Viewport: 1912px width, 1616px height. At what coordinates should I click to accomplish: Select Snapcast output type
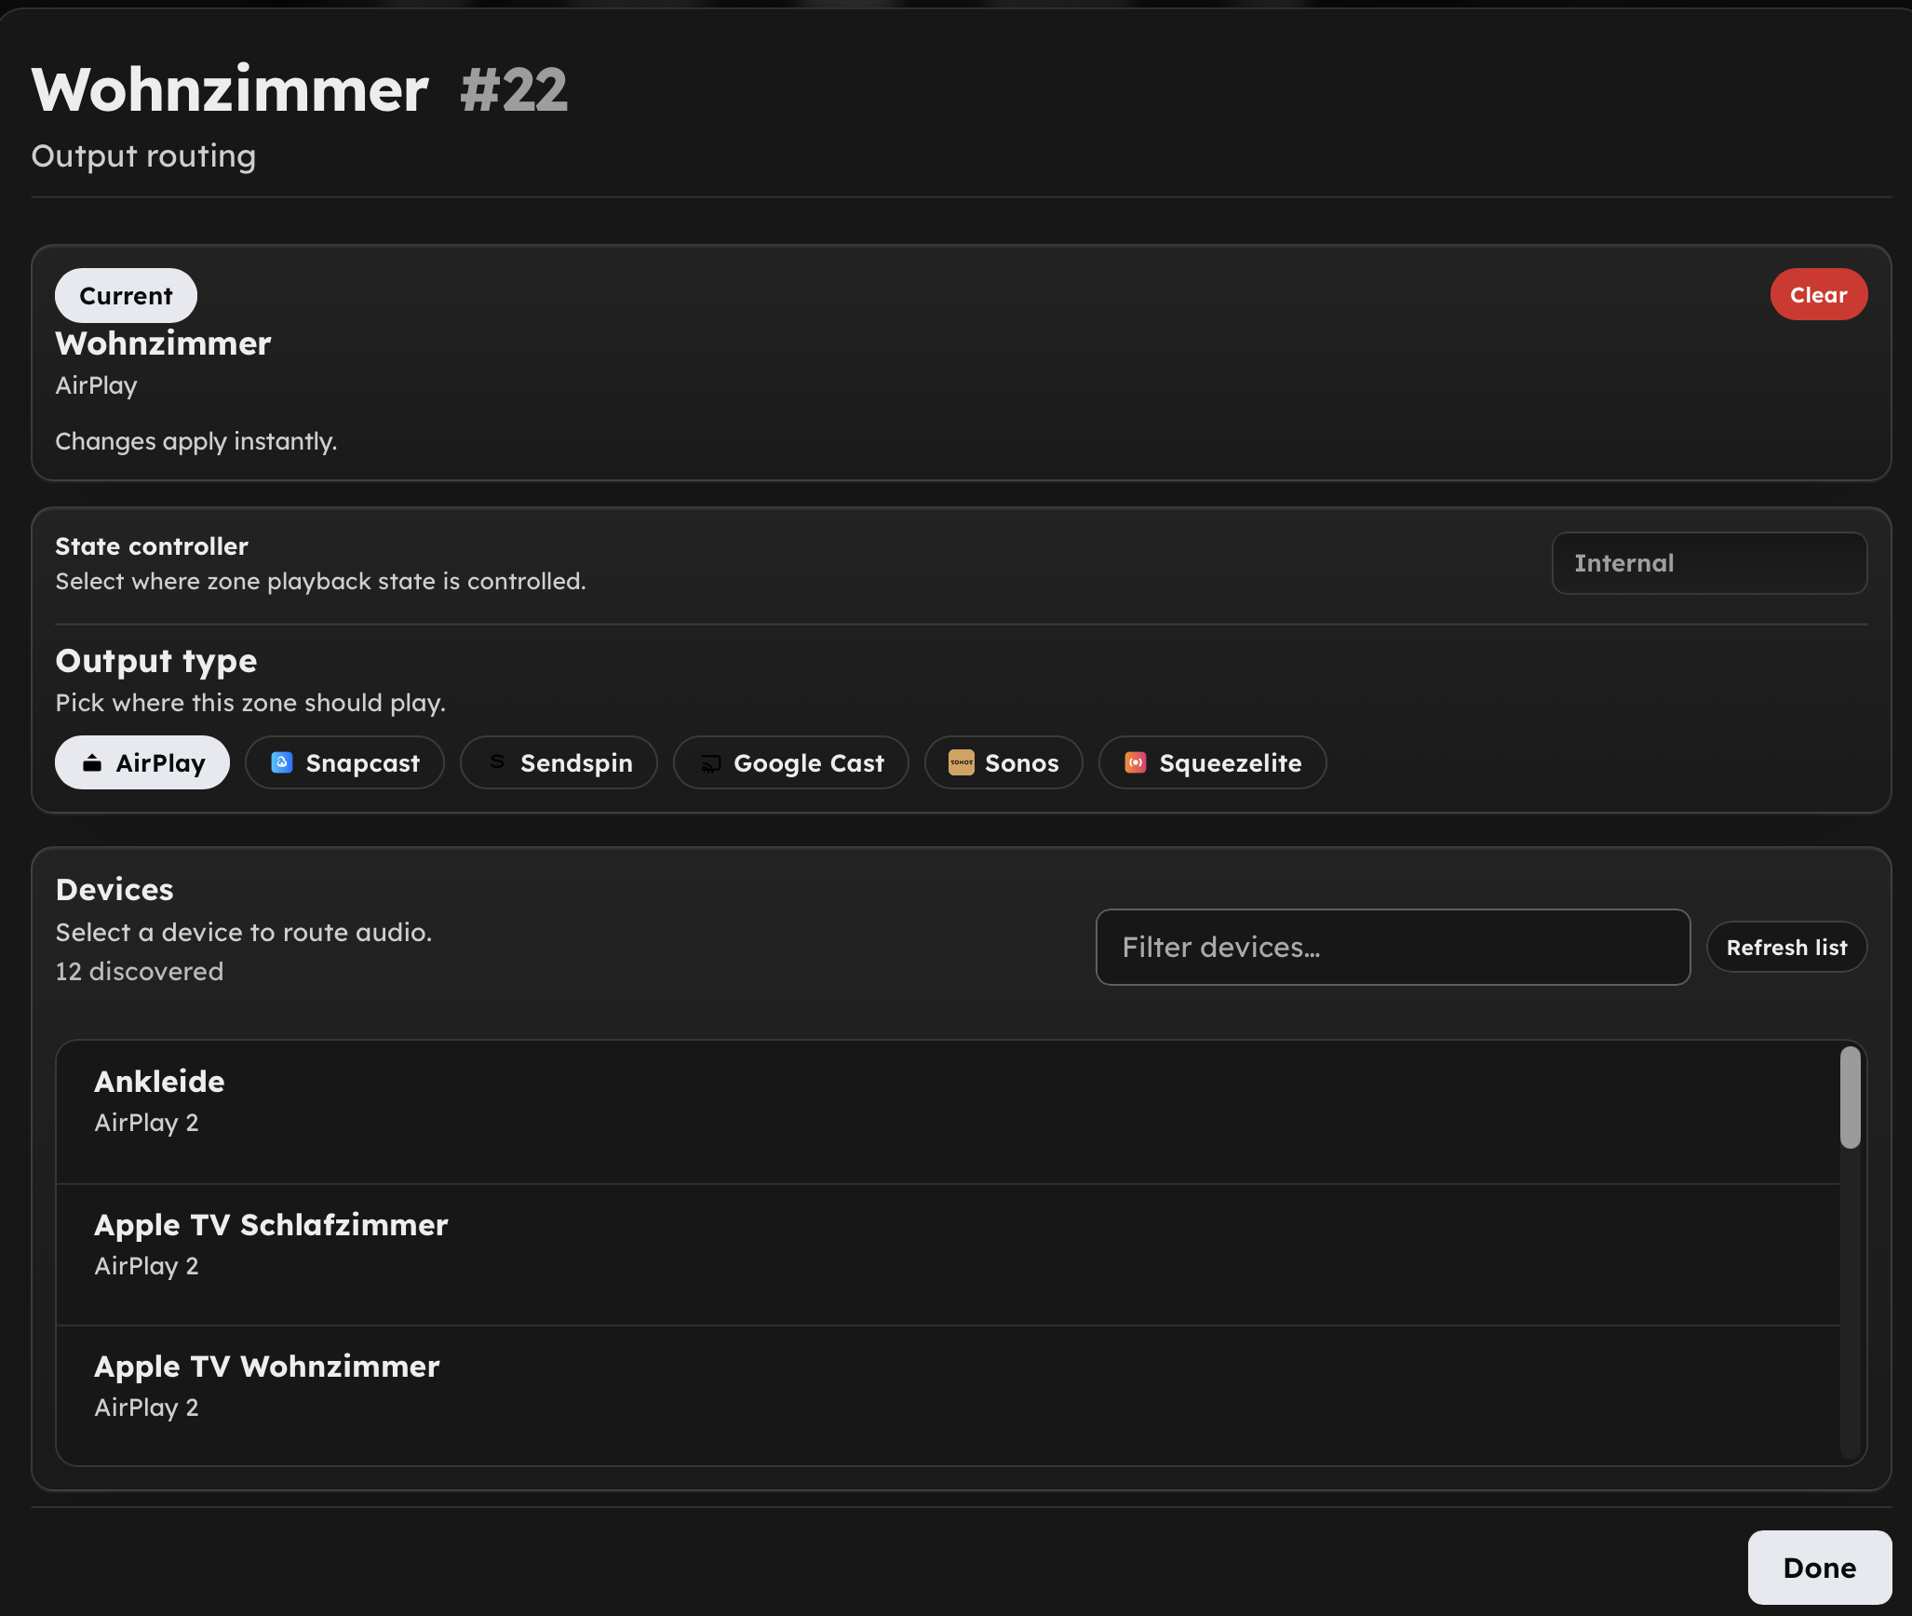pos(362,763)
